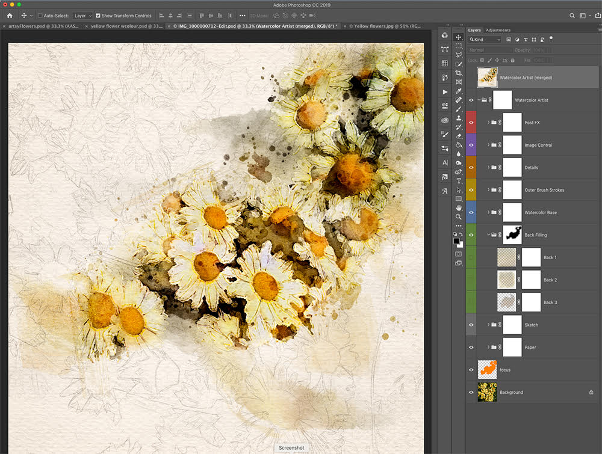Expand the Post FX group
The image size is (602, 454).
488,123
